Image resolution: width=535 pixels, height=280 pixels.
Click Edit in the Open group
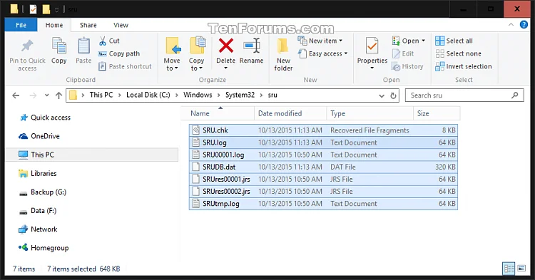point(403,53)
